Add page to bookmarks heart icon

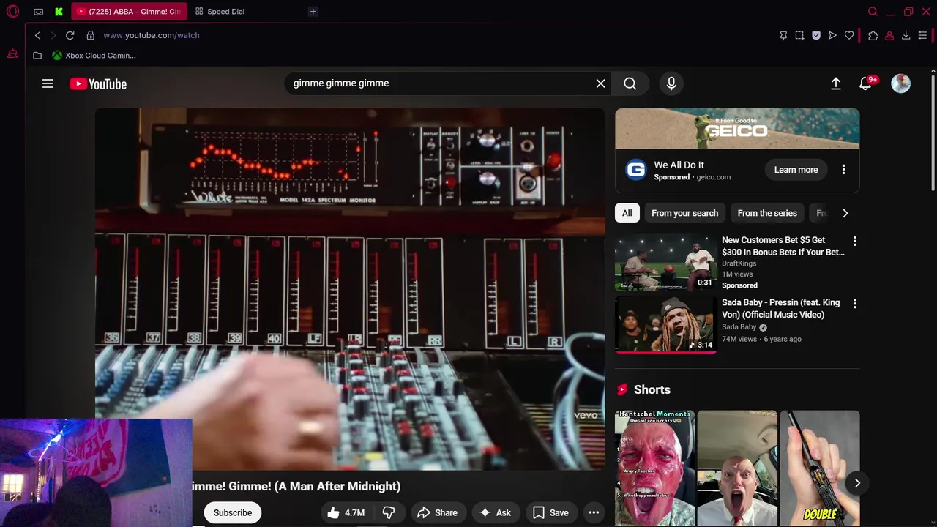[849, 35]
